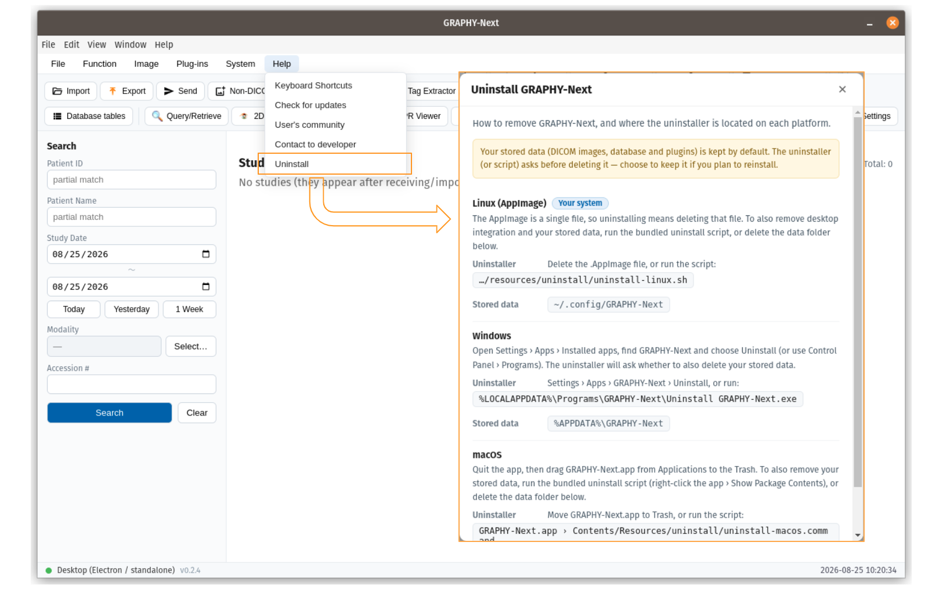Click the small icon on the 2D button
Screen dimensions: 943x589
[244, 116]
